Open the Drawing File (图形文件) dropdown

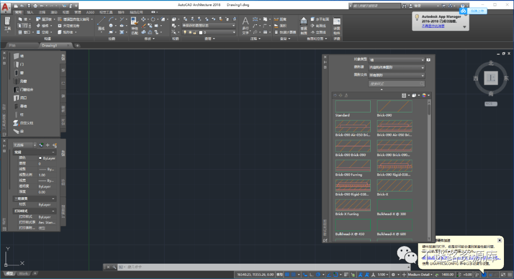(396, 75)
